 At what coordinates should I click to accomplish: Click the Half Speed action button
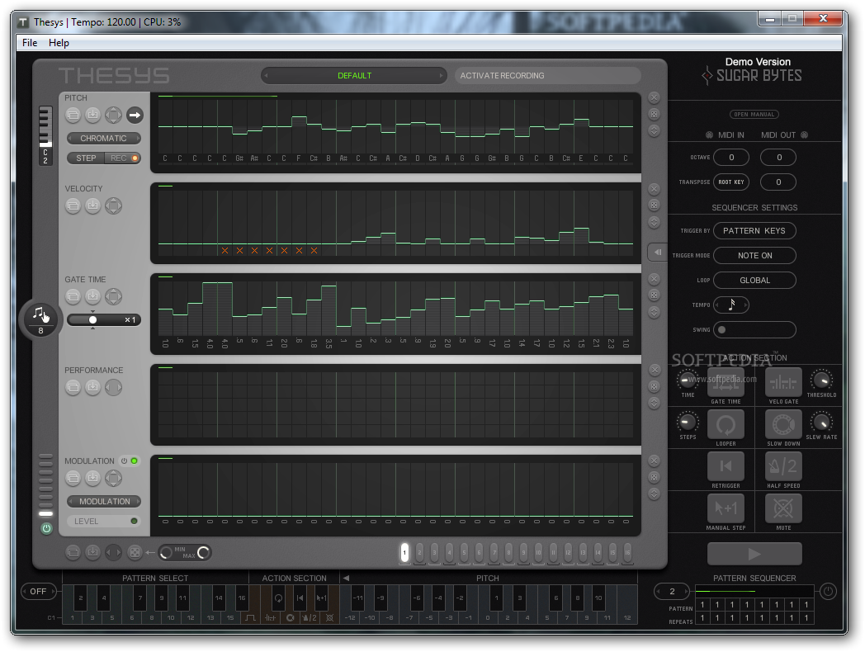pyautogui.click(x=783, y=466)
